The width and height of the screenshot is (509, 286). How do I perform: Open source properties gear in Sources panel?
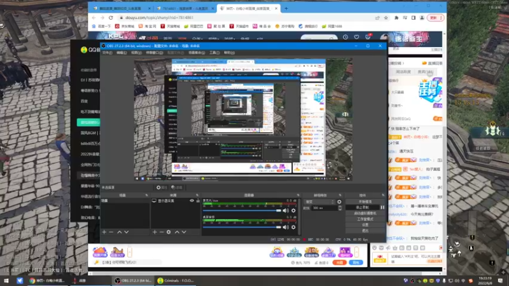[169, 232]
